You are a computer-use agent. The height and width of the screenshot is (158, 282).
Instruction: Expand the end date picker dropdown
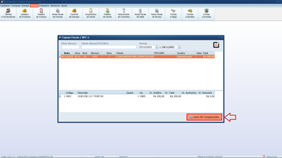[179, 47]
